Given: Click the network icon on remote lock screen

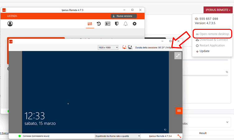Looking at the screenshot, I should click(x=165, y=130).
